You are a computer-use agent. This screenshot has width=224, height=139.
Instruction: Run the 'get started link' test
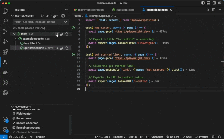coord(57,48)
